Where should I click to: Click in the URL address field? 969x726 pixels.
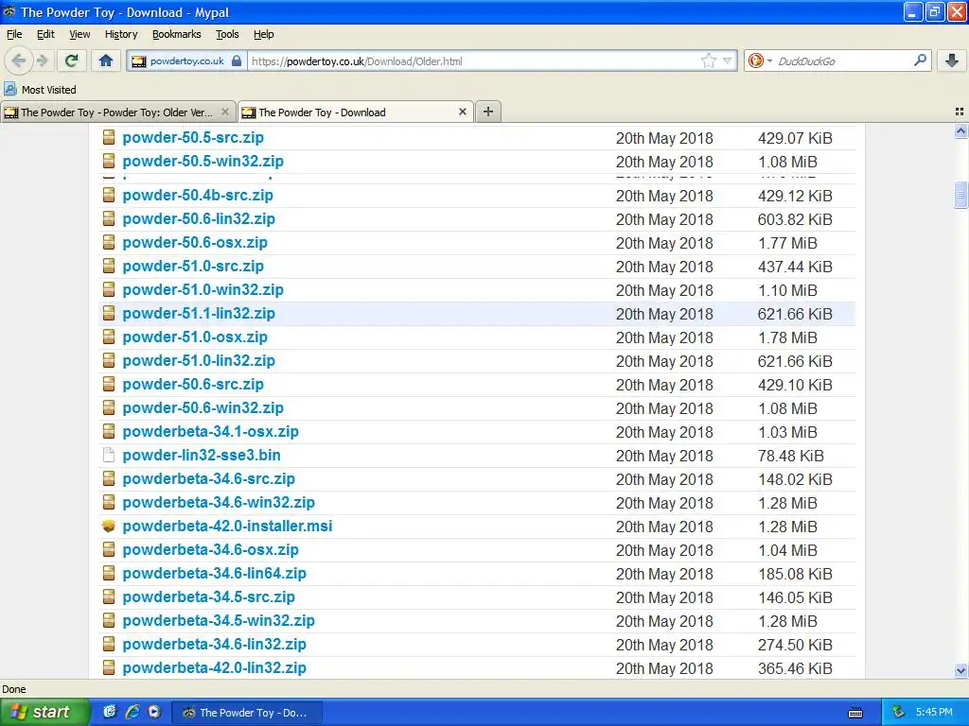pos(473,60)
